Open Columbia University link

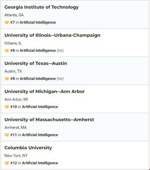coord(28,148)
